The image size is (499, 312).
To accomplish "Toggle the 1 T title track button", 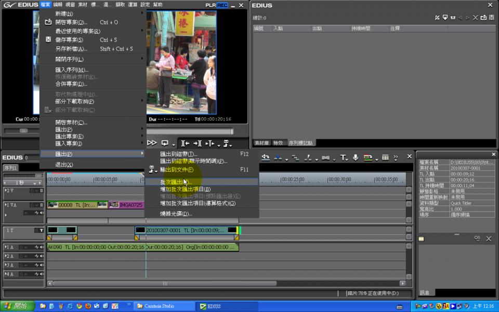I will coord(42,230).
